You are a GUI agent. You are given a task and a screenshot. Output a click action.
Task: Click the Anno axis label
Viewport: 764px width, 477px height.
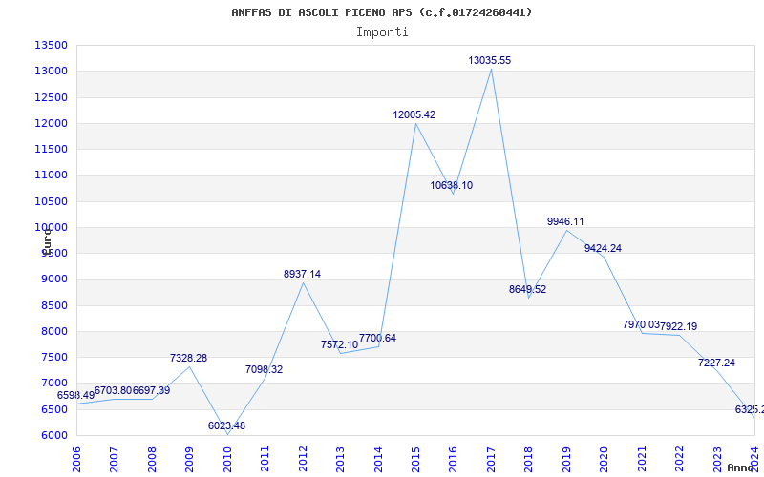739,467
